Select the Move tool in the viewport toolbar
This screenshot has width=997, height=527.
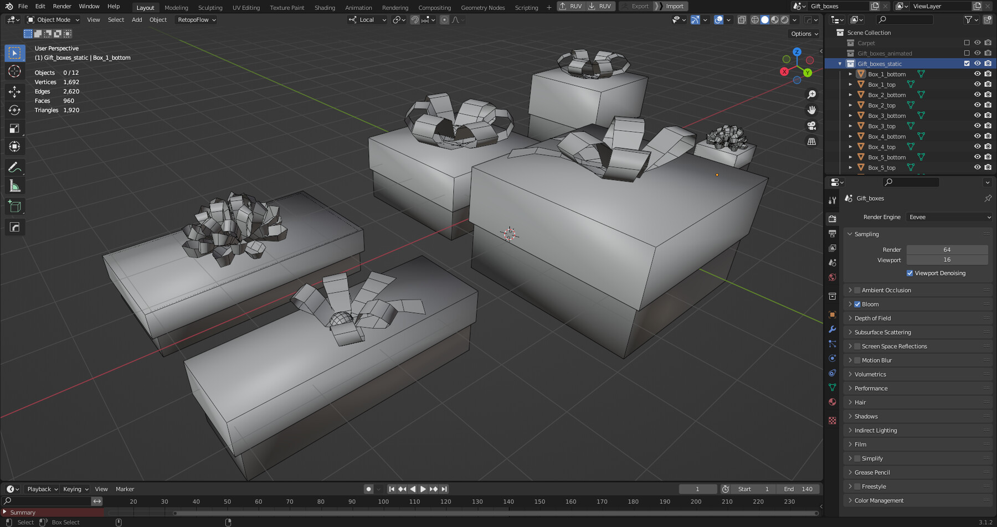(x=14, y=91)
